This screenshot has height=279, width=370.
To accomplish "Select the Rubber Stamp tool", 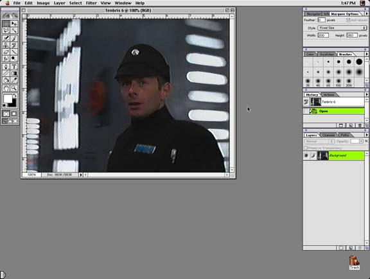I will 6,46.
